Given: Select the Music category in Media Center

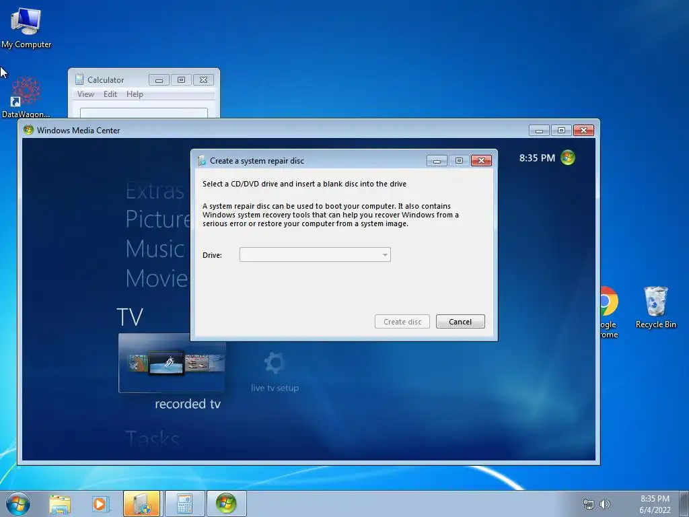Looking at the screenshot, I should click(x=155, y=249).
